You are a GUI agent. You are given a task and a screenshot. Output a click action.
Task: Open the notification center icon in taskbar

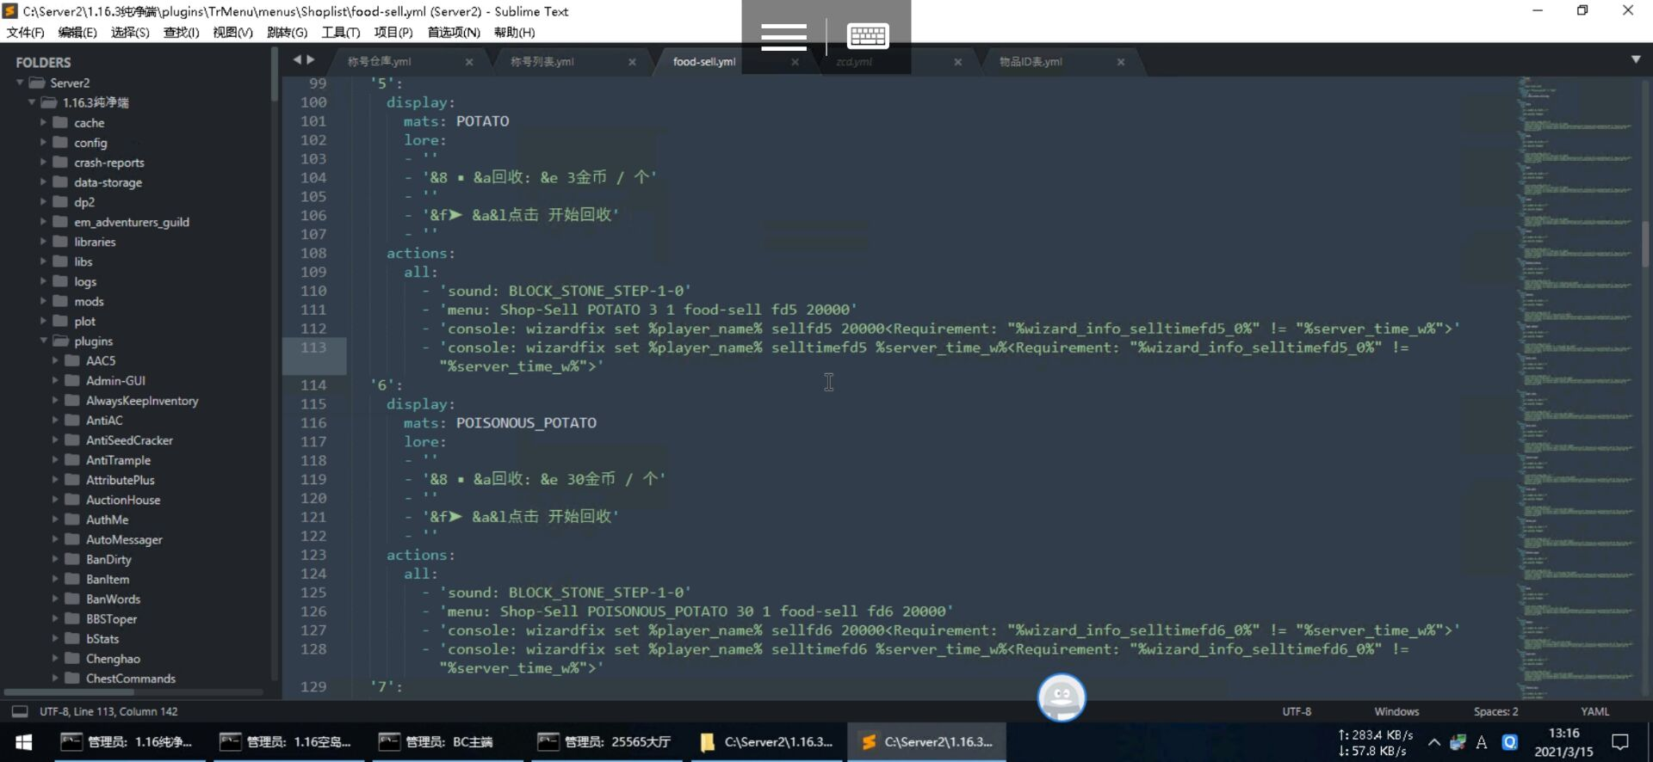pos(1619,742)
